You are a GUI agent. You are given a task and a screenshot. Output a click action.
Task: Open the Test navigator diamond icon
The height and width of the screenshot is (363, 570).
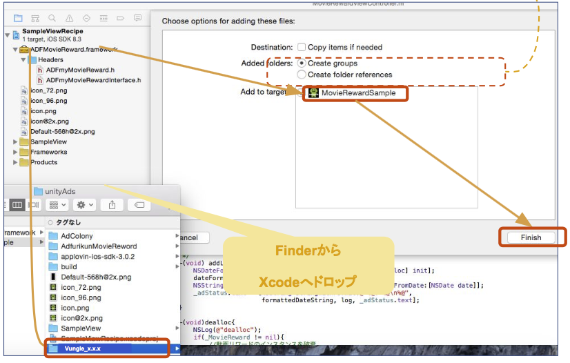click(86, 18)
